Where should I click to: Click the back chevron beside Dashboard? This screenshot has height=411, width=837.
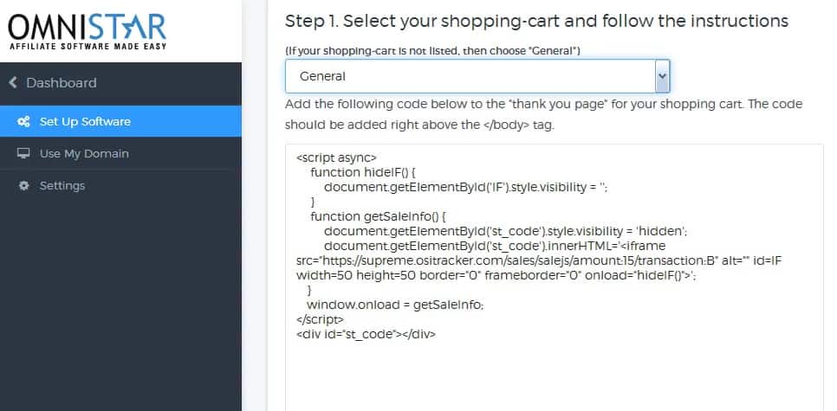pyautogui.click(x=13, y=83)
